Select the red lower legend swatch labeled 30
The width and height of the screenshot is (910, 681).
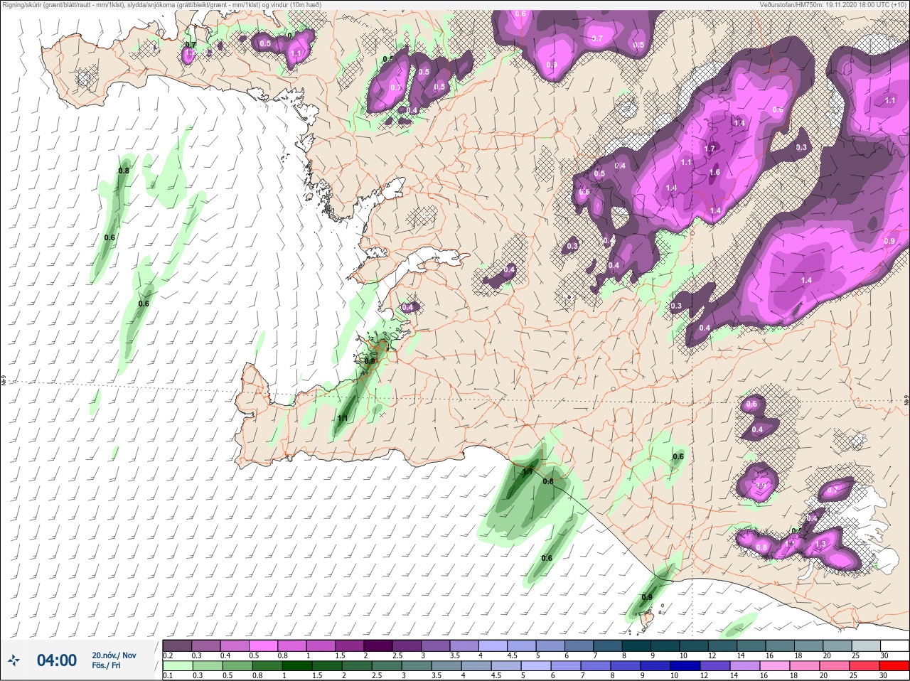tap(895, 666)
